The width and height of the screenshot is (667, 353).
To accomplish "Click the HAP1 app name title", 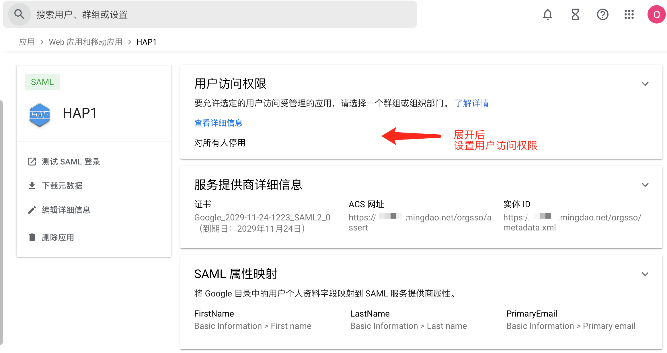I will point(80,113).
